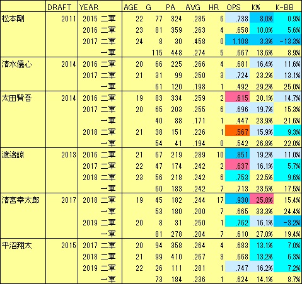Click the player name cell 清水優心
This screenshot has height=284, width=302.
(x=16, y=64)
